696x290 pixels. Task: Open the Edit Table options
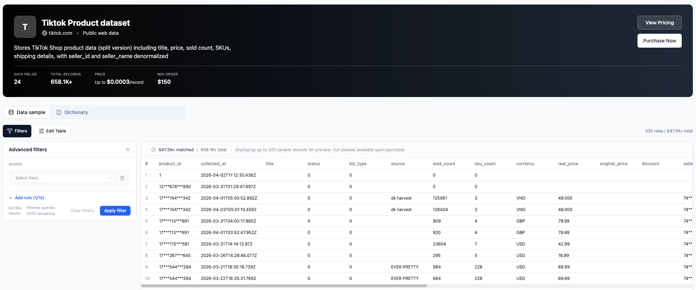tap(52, 131)
